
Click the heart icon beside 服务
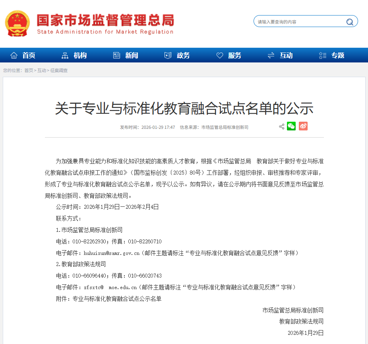click(220, 55)
